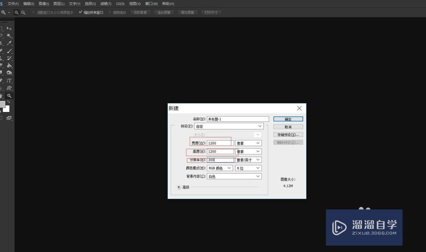
Task: Select the Dodge tool in toolbox
Action: coord(9,72)
